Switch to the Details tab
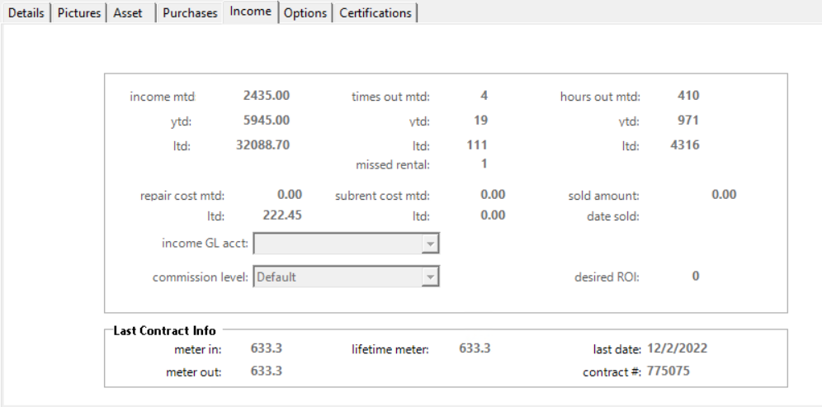 pyautogui.click(x=26, y=13)
